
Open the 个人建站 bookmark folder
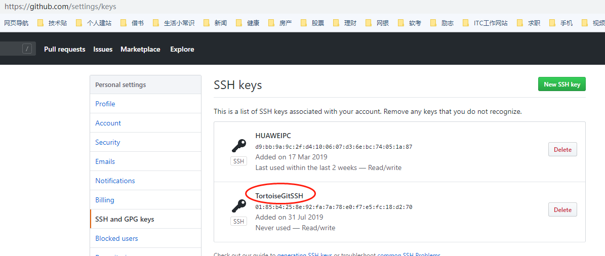point(94,23)
